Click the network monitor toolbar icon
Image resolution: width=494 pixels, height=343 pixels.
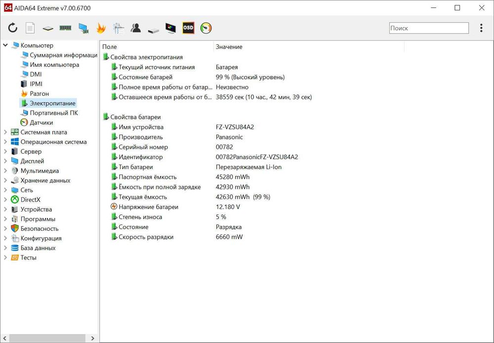(x=83, y=28)
